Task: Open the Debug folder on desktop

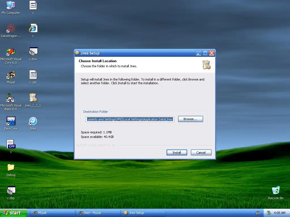Action: click(11, 170)
